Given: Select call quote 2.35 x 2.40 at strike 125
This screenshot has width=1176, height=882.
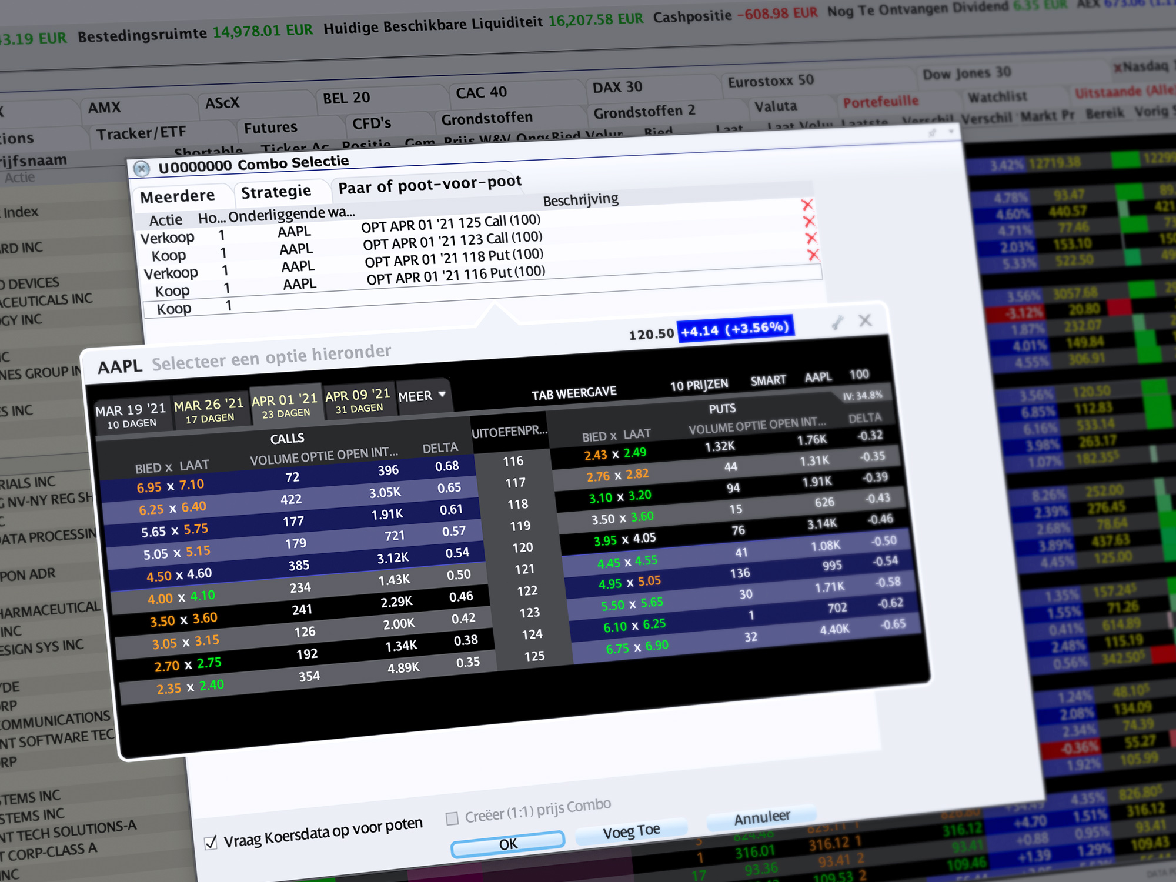Looking at the screenshot, I should [x=190, y=687].
